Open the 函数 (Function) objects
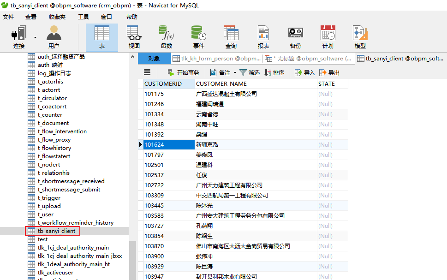 167,37
